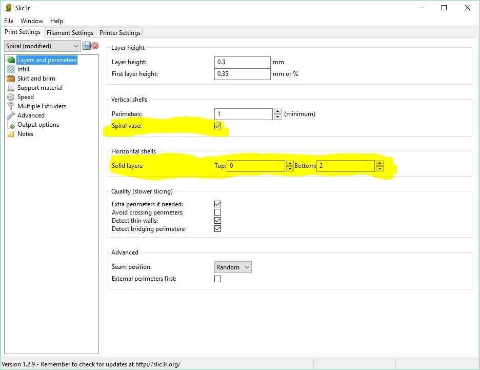This screenshot has width=480, height=370.
Task: Minimize the Slic3r window
Action: (421, 8)
